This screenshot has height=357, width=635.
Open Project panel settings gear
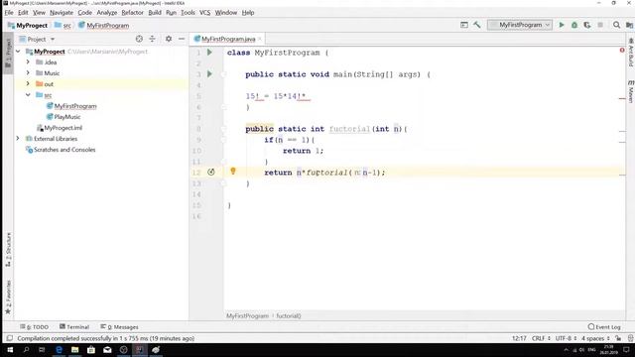point(169,39)
